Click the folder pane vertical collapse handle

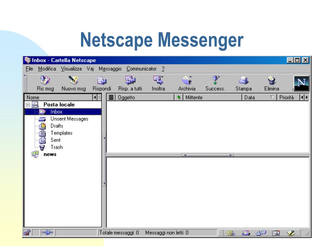104,161
